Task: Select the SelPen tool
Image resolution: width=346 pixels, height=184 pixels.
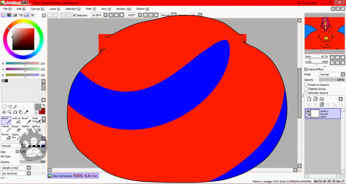Action: coord(26,129)
